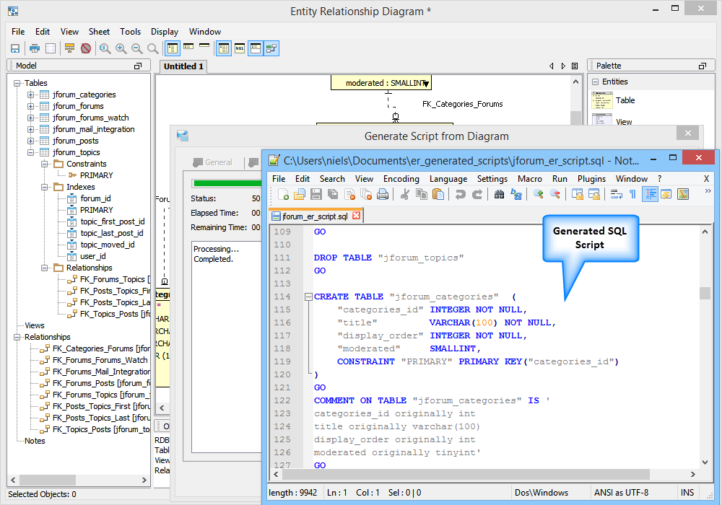Open the Encoding menu in Notepad++
This screenshot has height=505, width=722.
[401, 179]
